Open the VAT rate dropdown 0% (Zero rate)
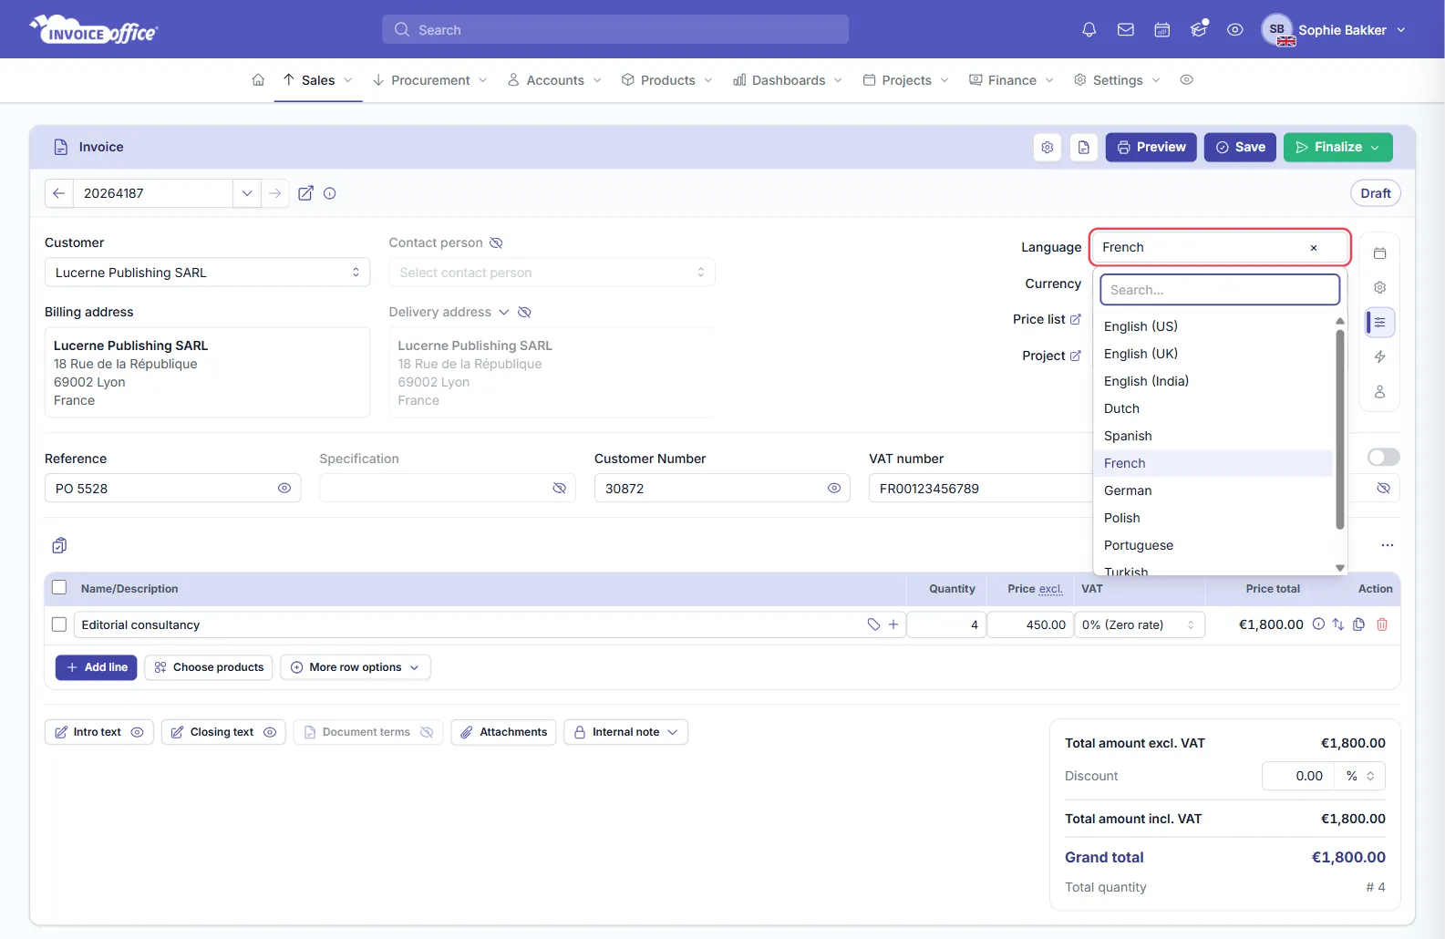The height and width of the screenshot is (939, 1445). 1140,624
